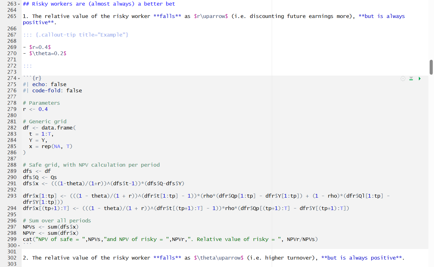
Task: Run the current R code chunk
Action: coord(419,78)
